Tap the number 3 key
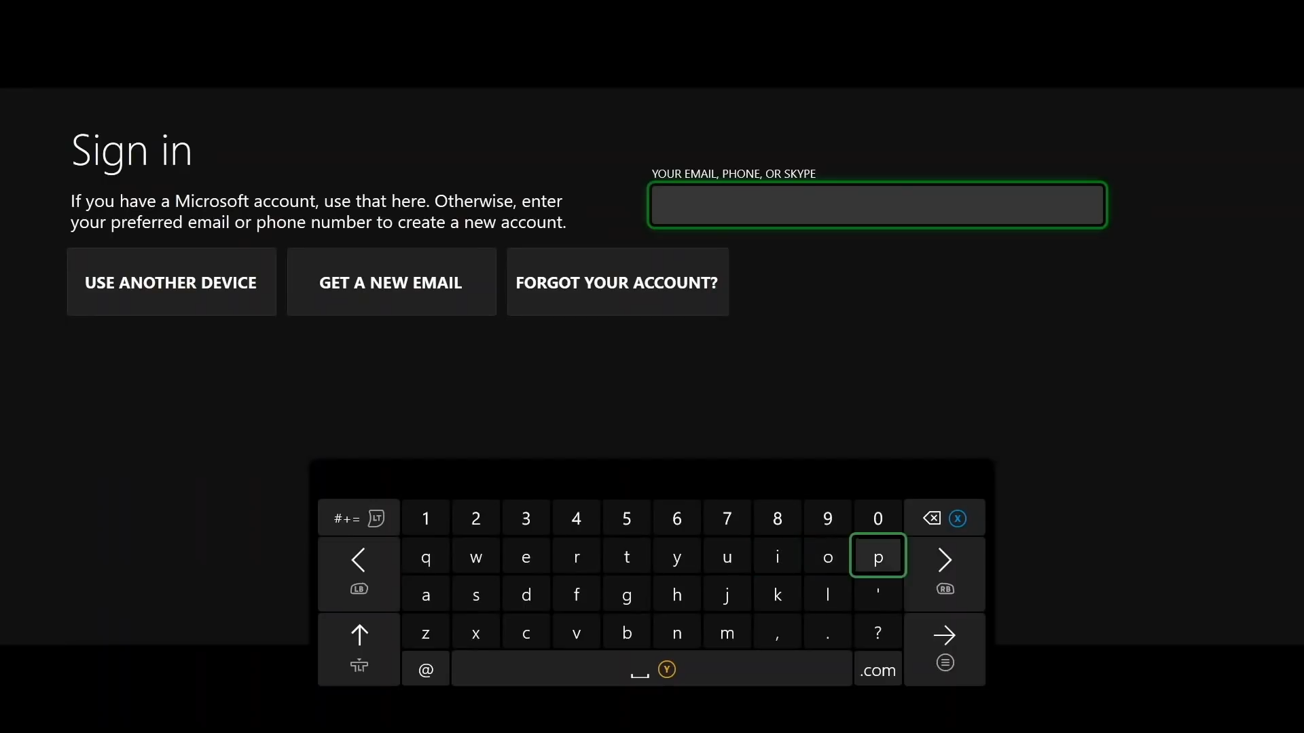This screenshot has width=1304, height=733. (526, 519)
